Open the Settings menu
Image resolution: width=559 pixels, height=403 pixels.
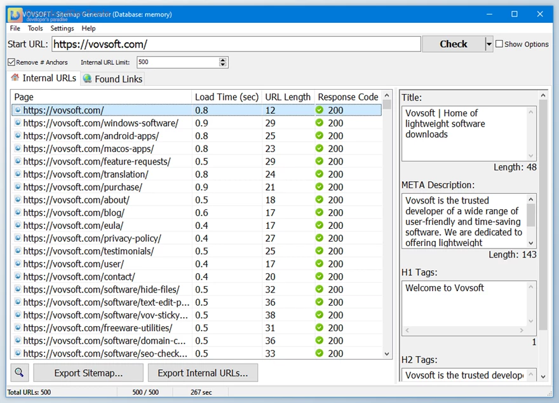coord(62,28)
